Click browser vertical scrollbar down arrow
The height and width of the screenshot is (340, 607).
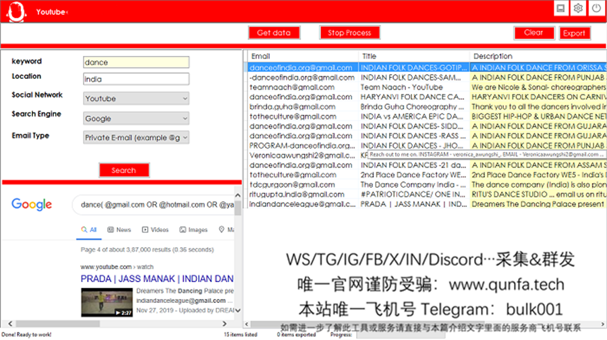tap(237, 310)
